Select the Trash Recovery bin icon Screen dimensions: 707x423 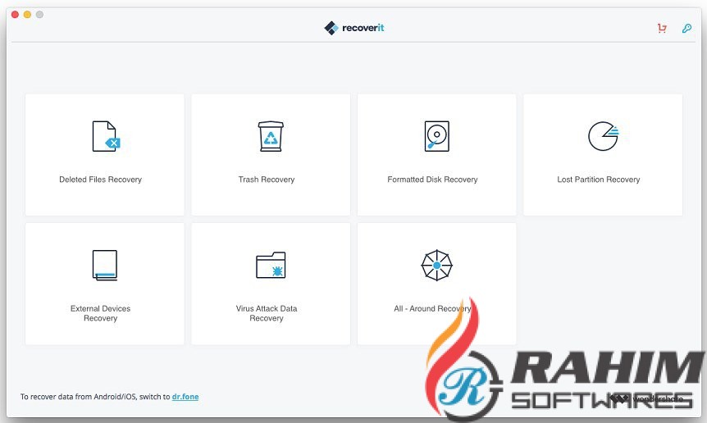tap(271, 136)
